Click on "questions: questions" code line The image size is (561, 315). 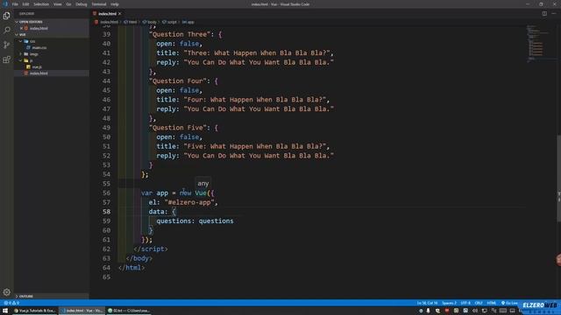[x=195, y=220]
